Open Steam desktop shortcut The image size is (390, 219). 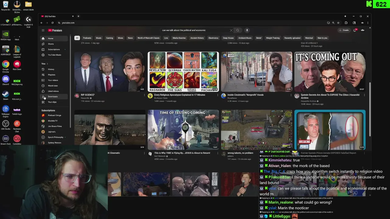[x=5, y=96]
